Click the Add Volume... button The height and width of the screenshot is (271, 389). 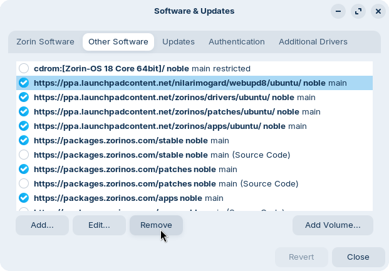(x=333, y=225)
